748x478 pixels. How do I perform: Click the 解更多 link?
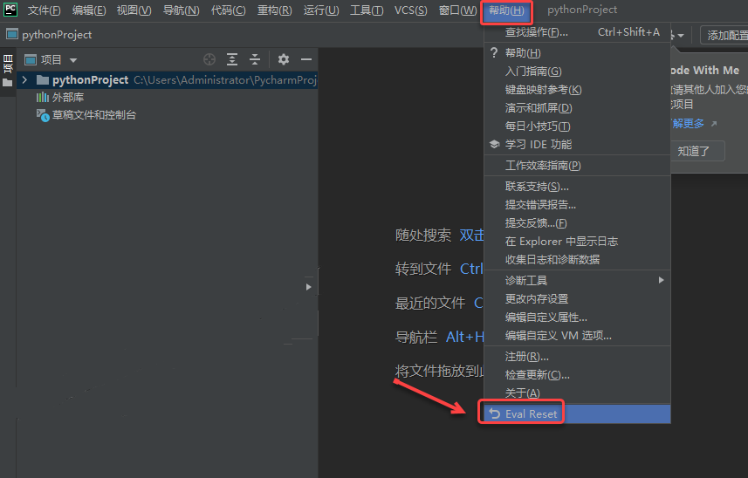coord(688,124)
